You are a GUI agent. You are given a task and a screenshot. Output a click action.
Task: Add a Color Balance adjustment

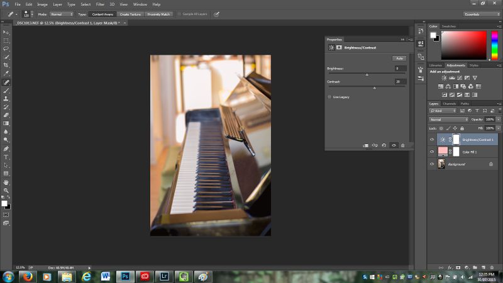pos(448,86)
